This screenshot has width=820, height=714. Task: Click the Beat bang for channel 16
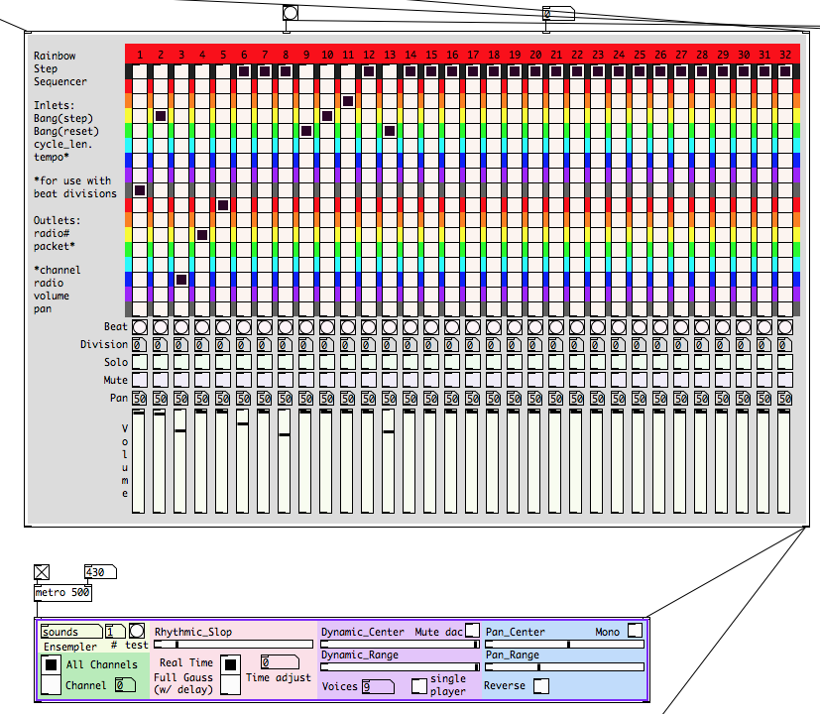452,327
